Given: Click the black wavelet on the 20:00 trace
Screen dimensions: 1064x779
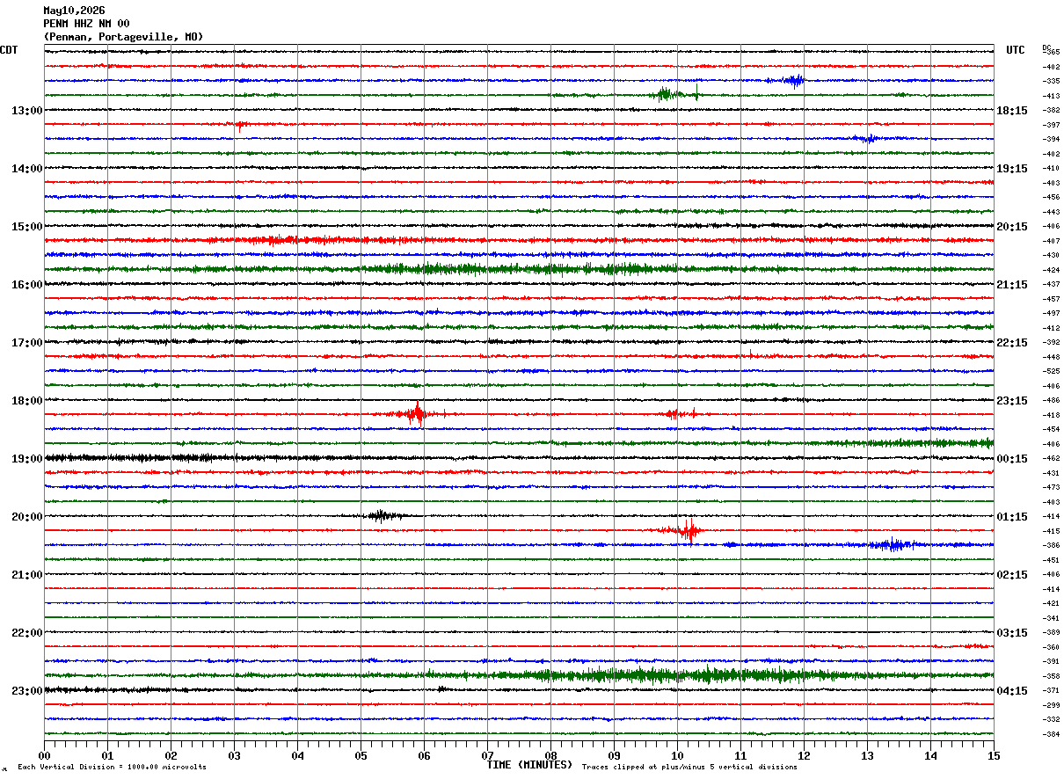Looking at the screenshot, I should [383, 515].
